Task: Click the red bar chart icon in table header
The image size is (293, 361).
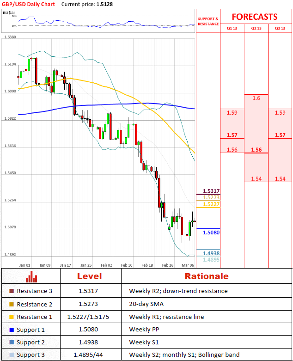Action: point(31,276)
